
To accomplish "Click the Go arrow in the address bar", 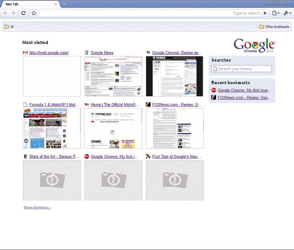I will click(x=265, y=13).
